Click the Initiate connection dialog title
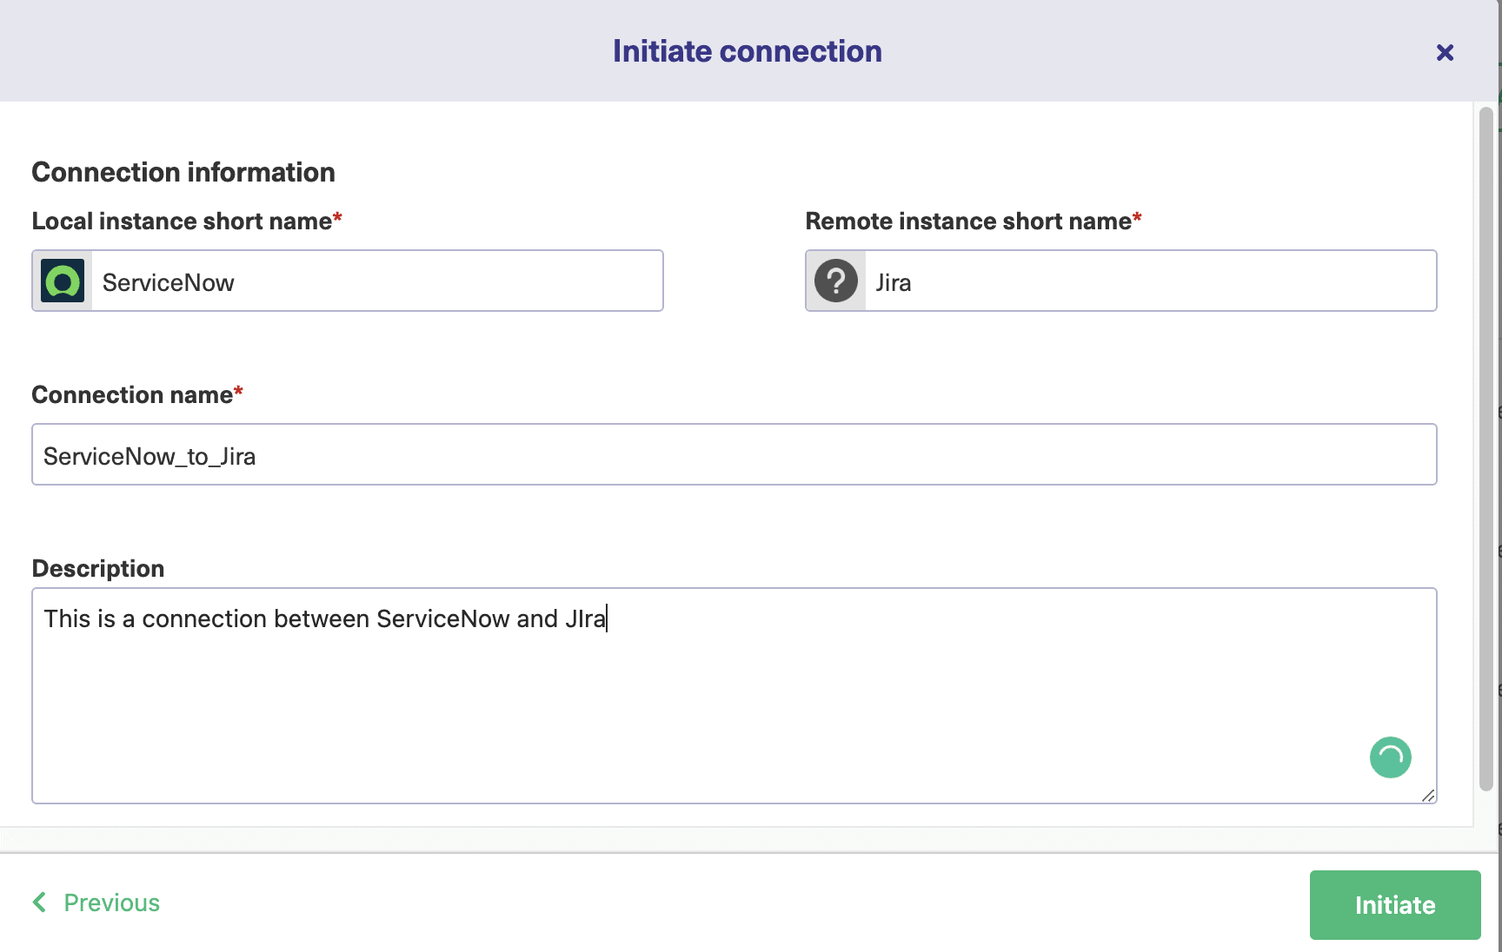This screenshot has width=1502, height=952. click(747, 50)
